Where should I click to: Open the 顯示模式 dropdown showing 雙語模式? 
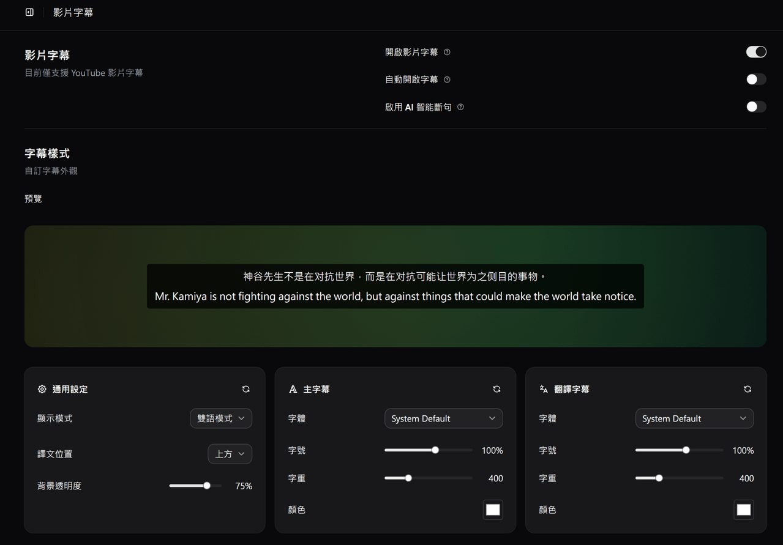tap(221, 418)
